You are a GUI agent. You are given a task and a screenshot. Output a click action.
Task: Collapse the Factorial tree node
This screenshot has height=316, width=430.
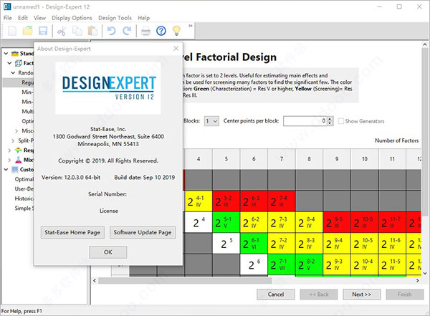(9, 63)
